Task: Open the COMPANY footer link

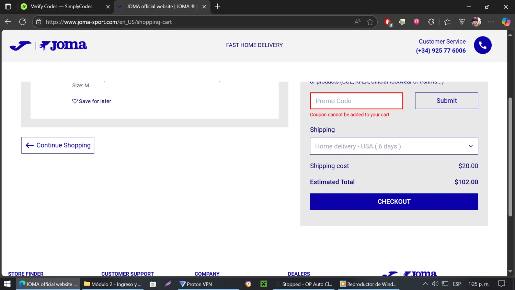Action: coord(207,274)
